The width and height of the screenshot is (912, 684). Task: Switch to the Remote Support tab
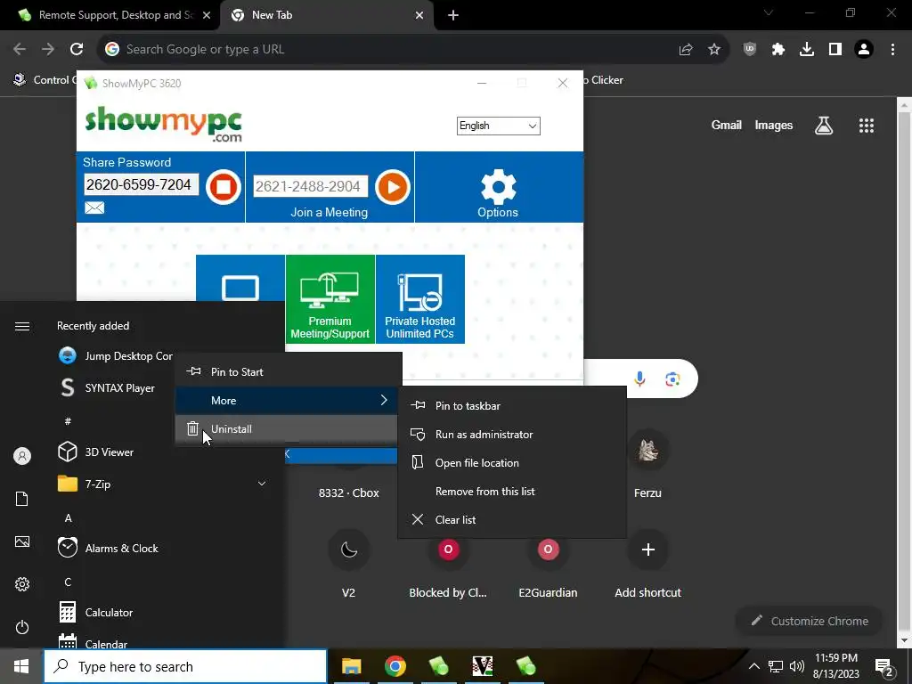(x=110, y=15)
